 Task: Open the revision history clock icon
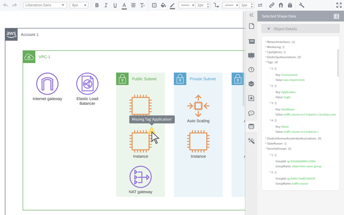251,69
